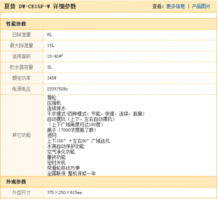Viewport: 218px width, 199px height.
Task: Click the 上下广域角度可达180度 line
Action: click(75, 125)
